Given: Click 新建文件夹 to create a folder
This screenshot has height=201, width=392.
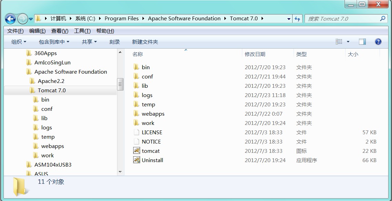Looking at the screenshot, I should (145, 42).
